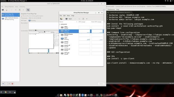The image size is (174, 97).
Task: Open Virtual Machine menu in rhel7 window
Action: [x=9, y=7]
